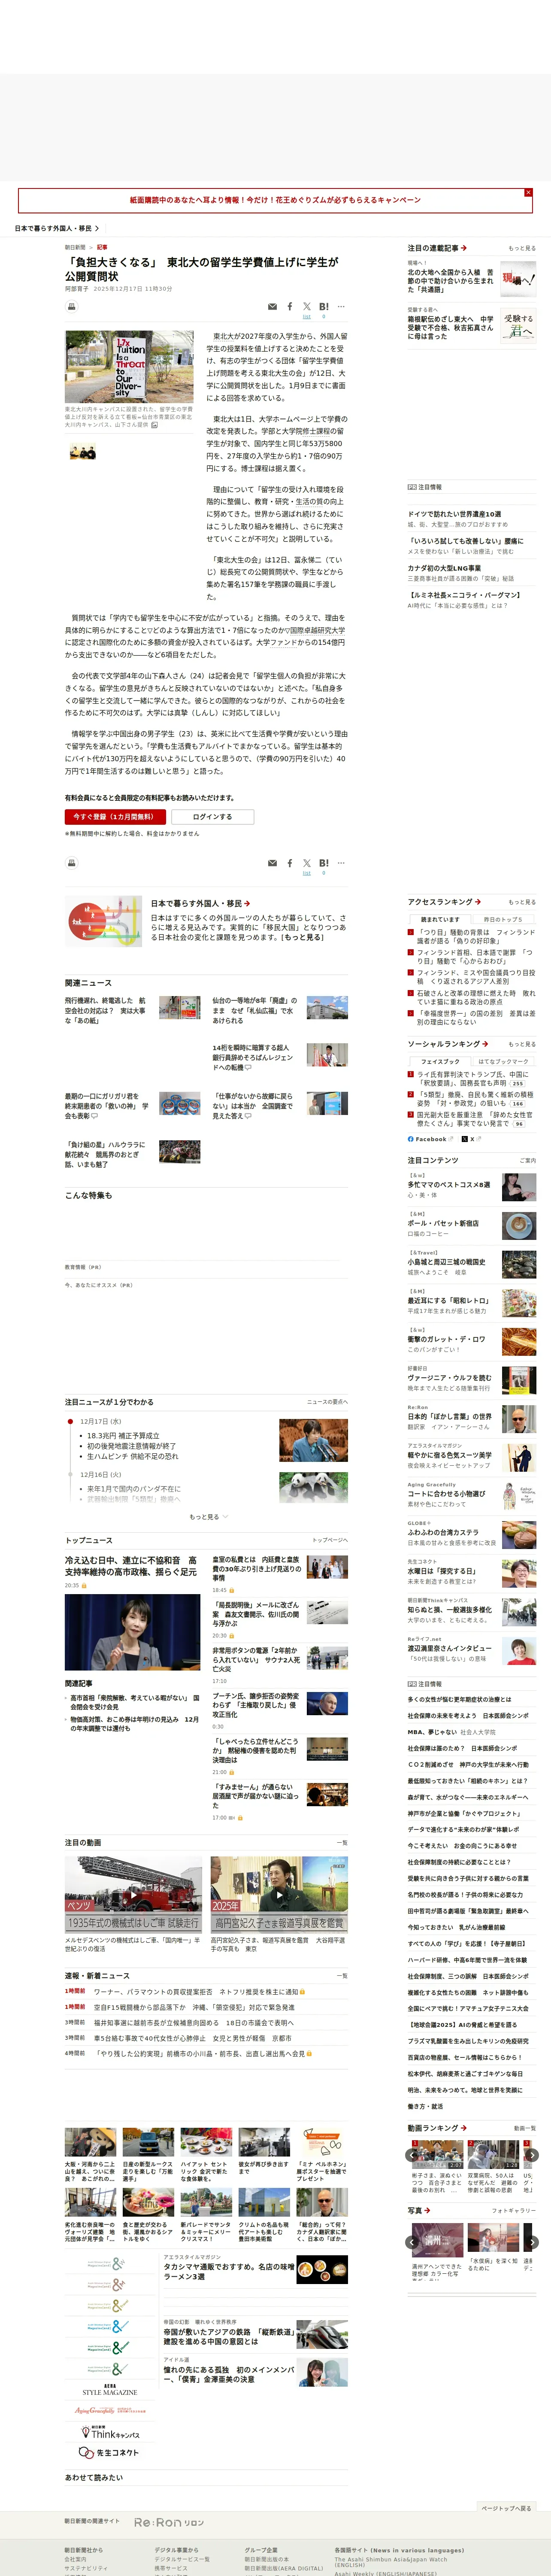The width and height of the screenshot is (551, 2576).
Task: Close the red campaign banner
Action: click(528, 192)
